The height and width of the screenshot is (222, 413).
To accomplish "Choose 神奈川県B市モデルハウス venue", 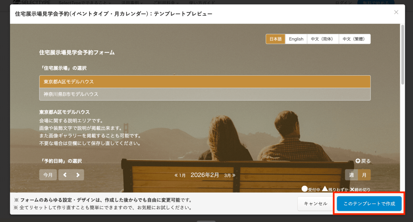I will (204, 94).
